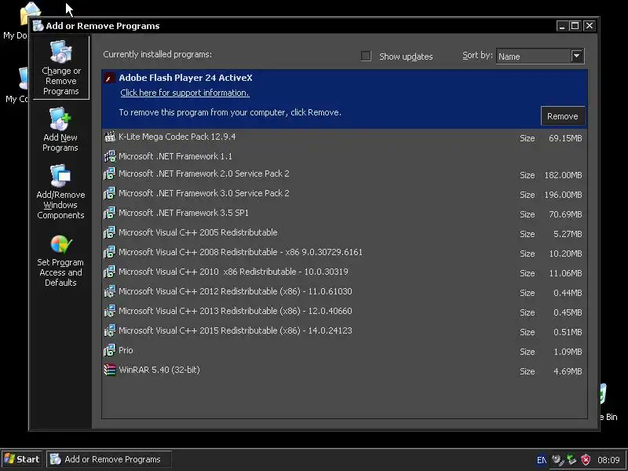Select Microsoft Visual C++ 2005 Redistributable entry
Viewport: 628px width, 471px height.
pyautogui.click(x=345, y=233)
